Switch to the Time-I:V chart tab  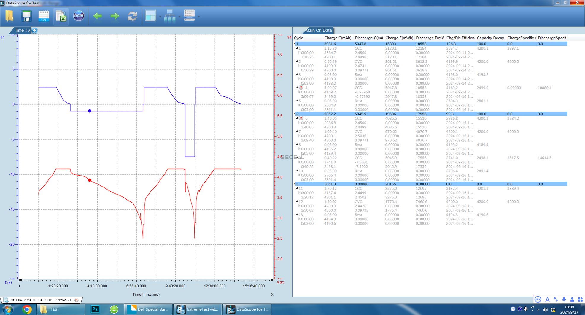pos(23,30)
